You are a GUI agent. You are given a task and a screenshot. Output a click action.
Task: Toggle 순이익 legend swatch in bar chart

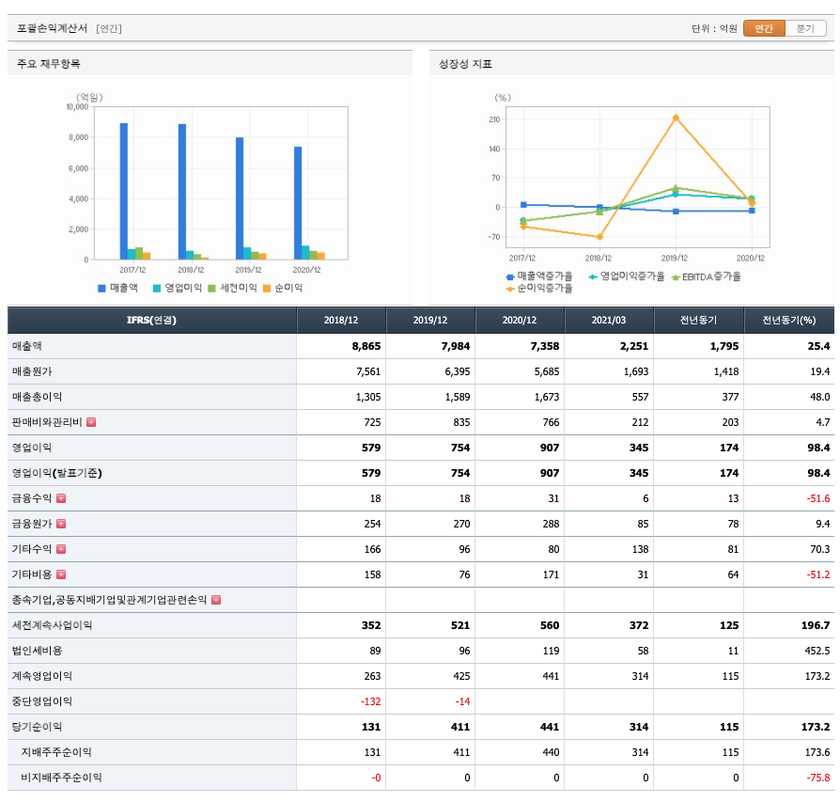pos(267,289)
